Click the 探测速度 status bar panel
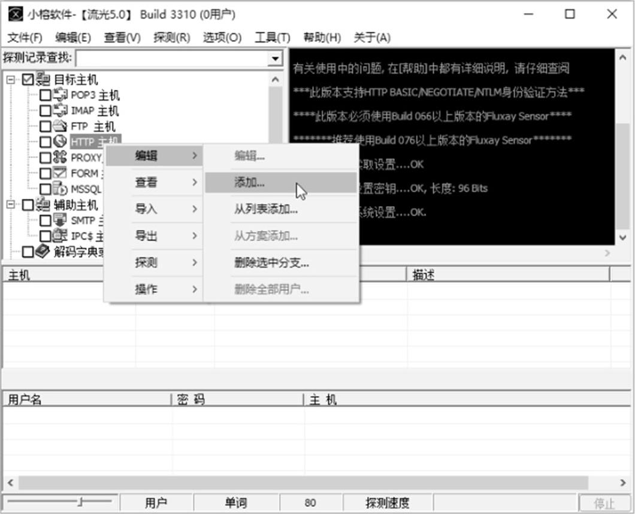The image size is (635, 514). click(x=388, y=503)
